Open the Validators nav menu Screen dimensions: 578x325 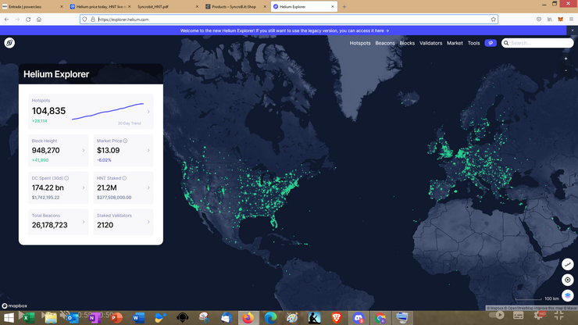(430, 43)
